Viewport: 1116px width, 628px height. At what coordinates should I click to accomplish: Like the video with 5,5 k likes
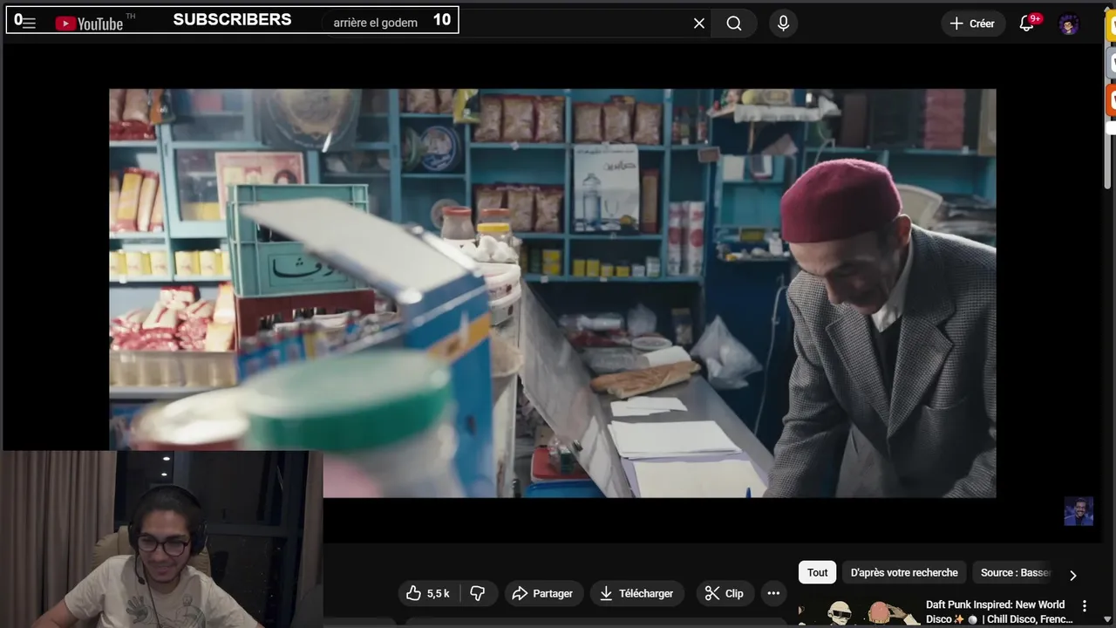(427, 593)
